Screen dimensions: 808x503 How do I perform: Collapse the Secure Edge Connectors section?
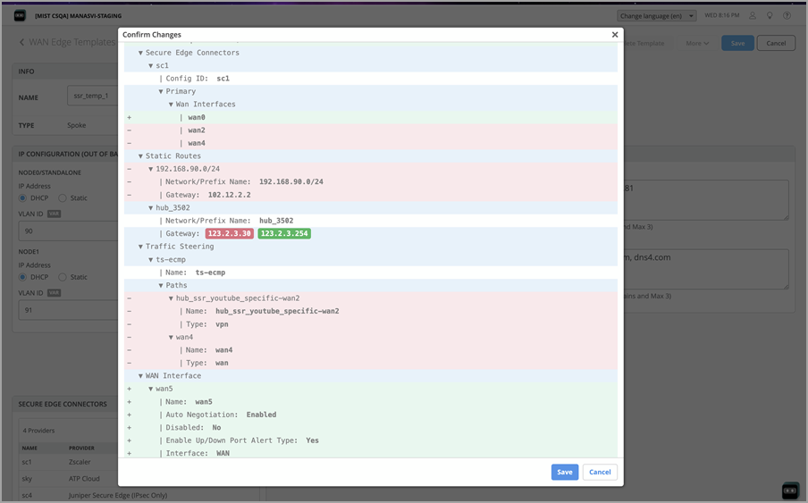[x=140, y=53]
